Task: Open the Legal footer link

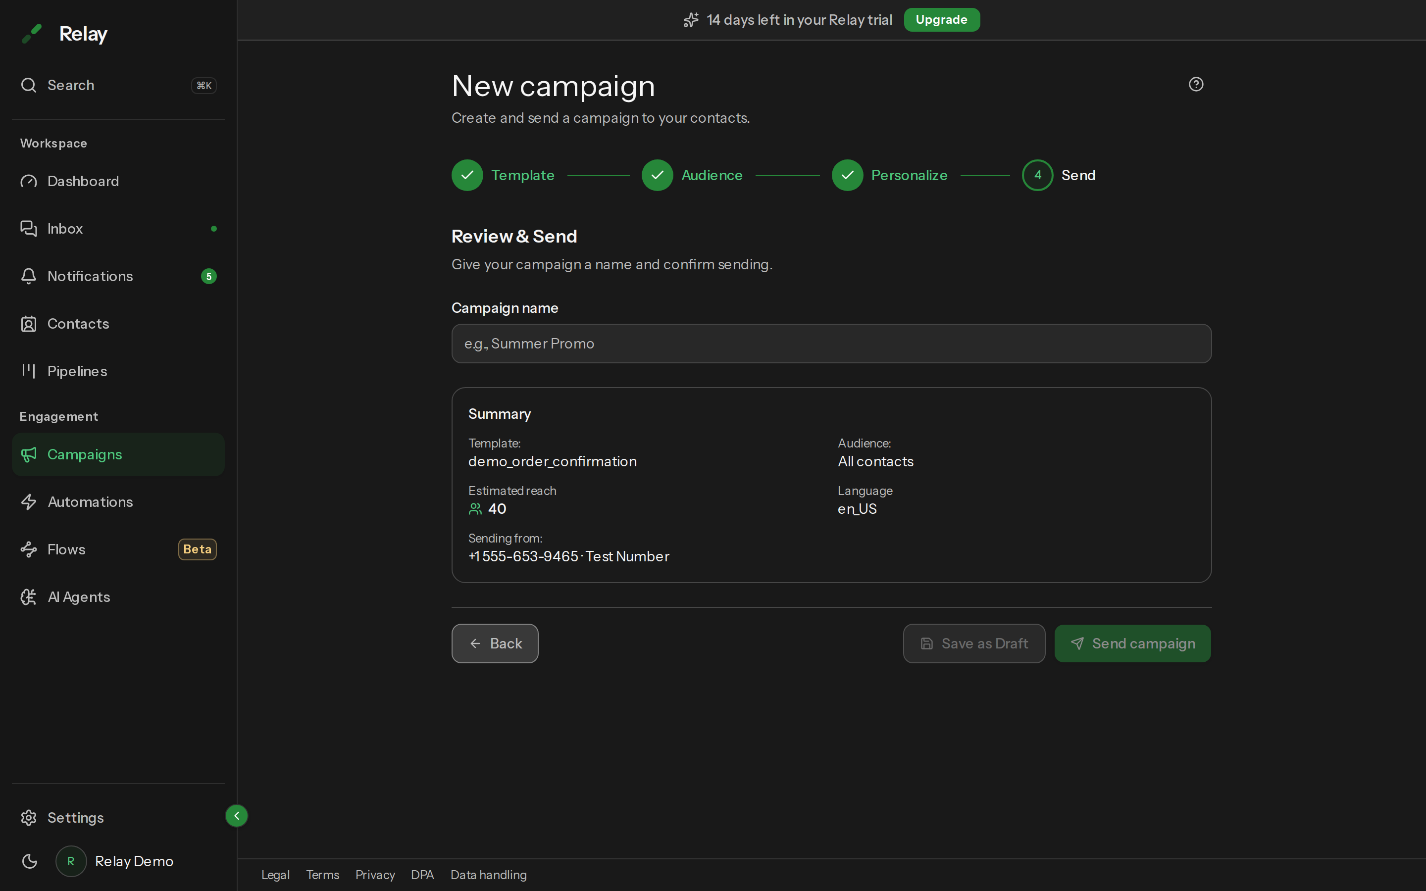Action: (276, 875)
